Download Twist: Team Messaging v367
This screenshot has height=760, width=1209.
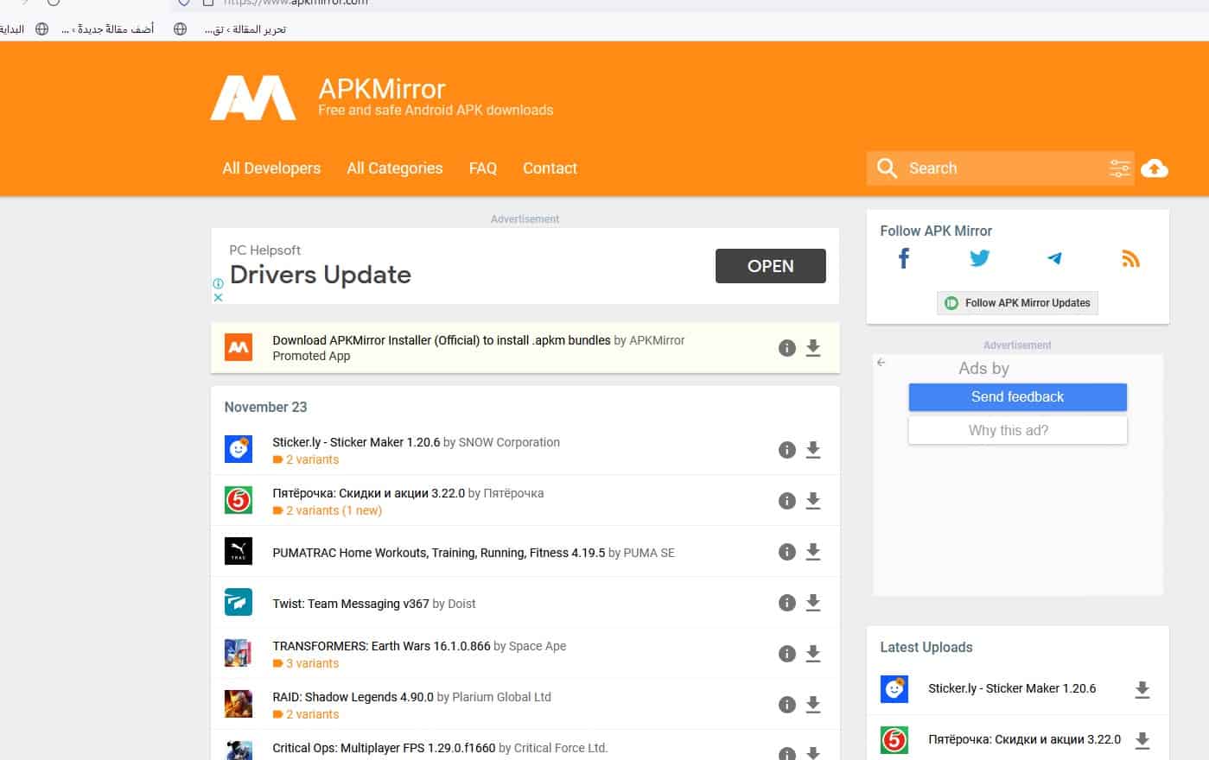pos(813,603)
